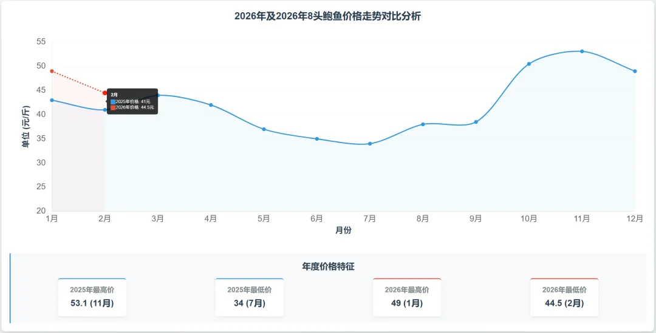The height and width of the screenshot is (333, 656).
Task: Click the y-axis value 35
Action: coord(41,138)
